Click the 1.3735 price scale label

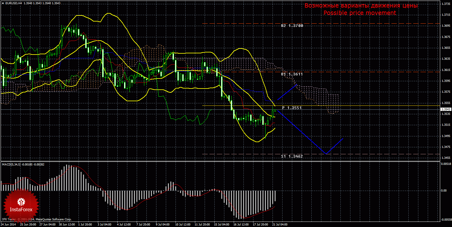(445, 4)
